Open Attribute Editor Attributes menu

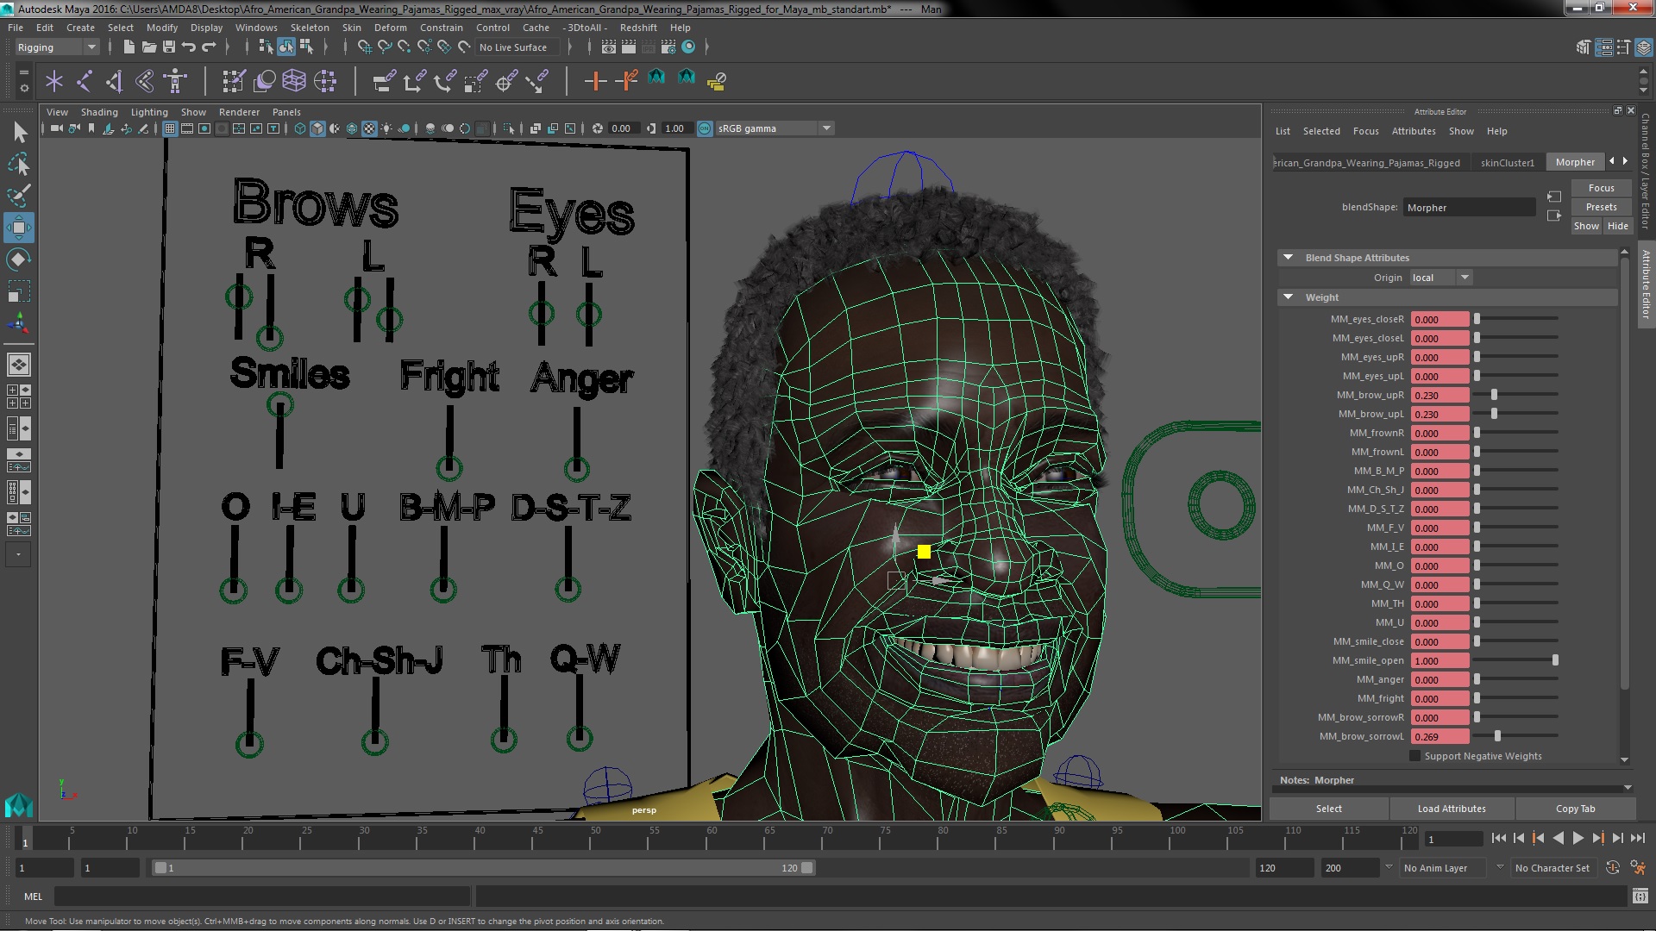point(1414,131)
